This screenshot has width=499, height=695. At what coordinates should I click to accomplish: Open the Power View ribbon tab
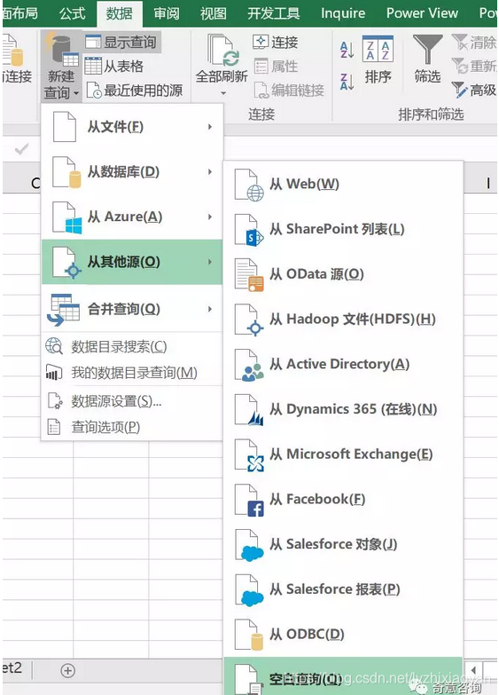click(422, 13)
